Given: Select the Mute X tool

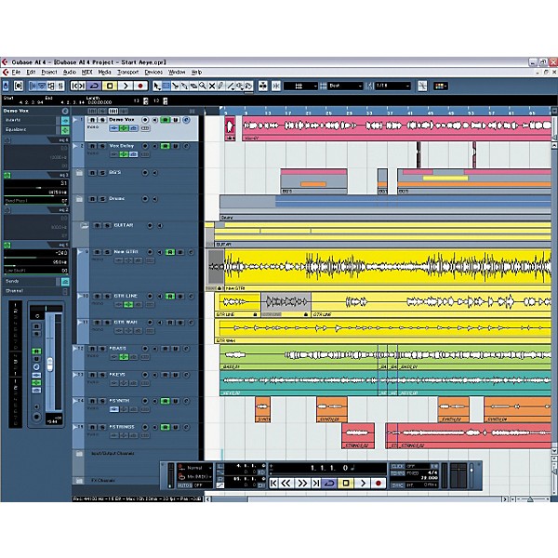Looking at the screenshot, I should 212,86.
